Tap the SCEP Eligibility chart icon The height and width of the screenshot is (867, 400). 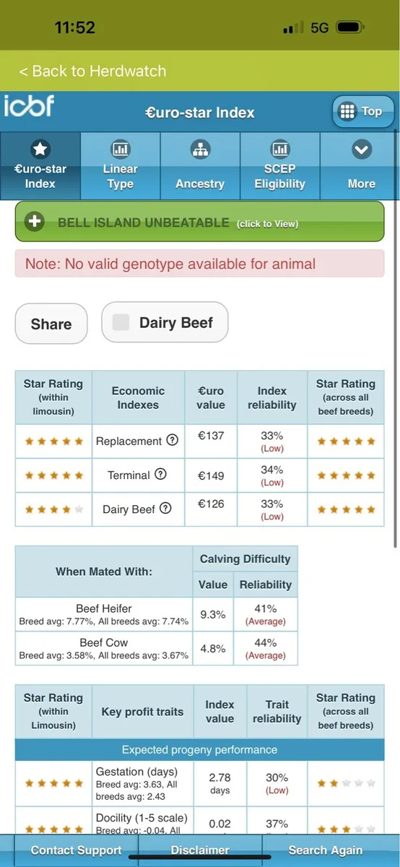tap(279, 150)
